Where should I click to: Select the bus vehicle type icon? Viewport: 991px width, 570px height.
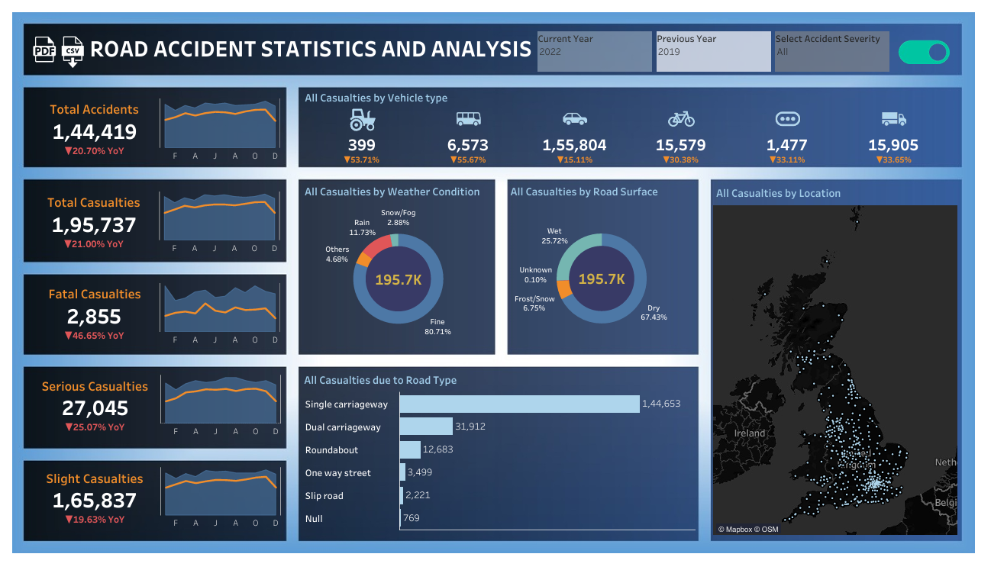[468, 119]
